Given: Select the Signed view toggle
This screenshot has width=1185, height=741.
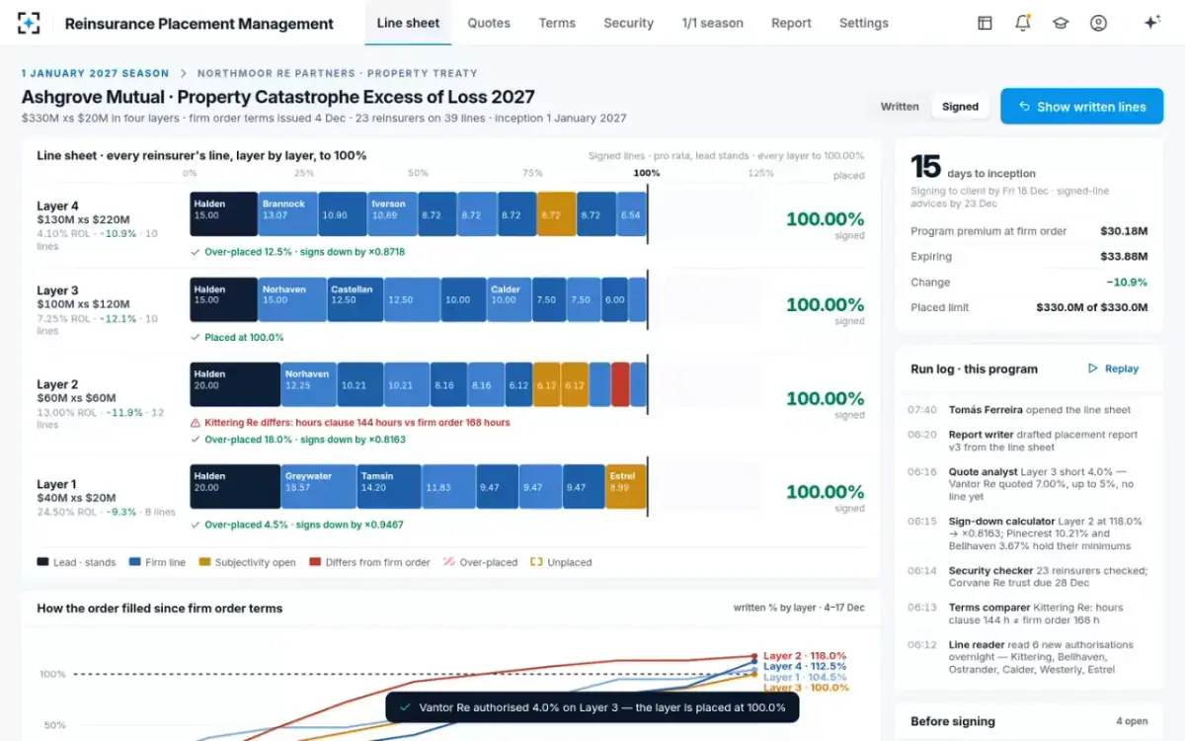Looking at the screenshot, I should (960, 107).
